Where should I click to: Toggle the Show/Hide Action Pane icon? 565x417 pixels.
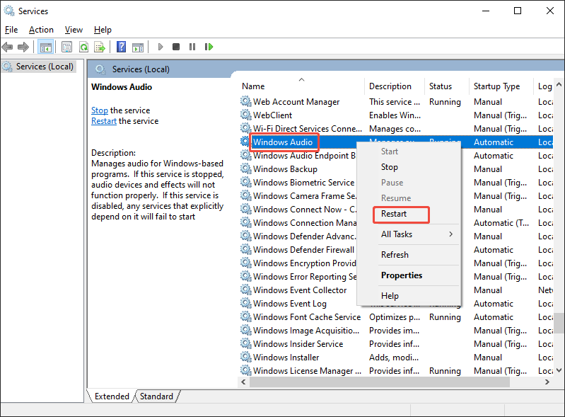coord(138,47)
